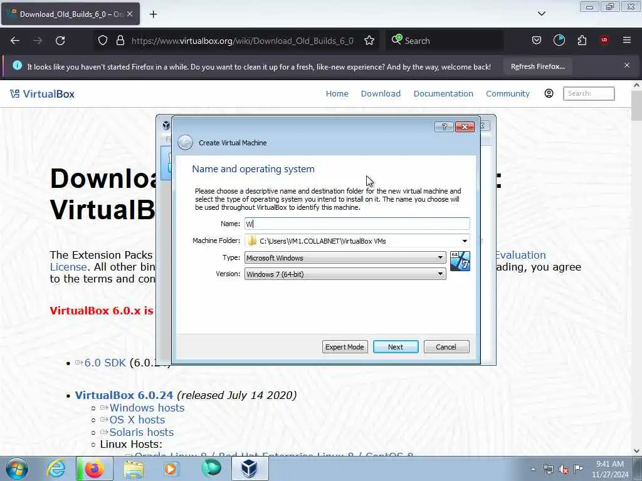Click the network tray icon
This screenshot has width=642, height=481.
point(549,470)
